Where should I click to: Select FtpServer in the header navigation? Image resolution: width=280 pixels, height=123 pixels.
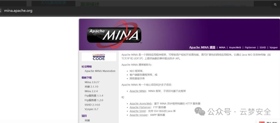(250, 47)
